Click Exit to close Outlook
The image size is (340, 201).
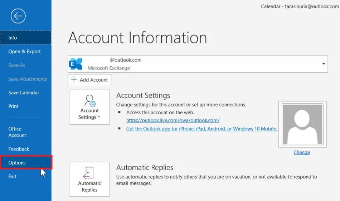tap(13, 176)
